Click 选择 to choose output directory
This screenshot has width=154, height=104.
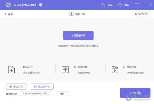coord(62,93)
